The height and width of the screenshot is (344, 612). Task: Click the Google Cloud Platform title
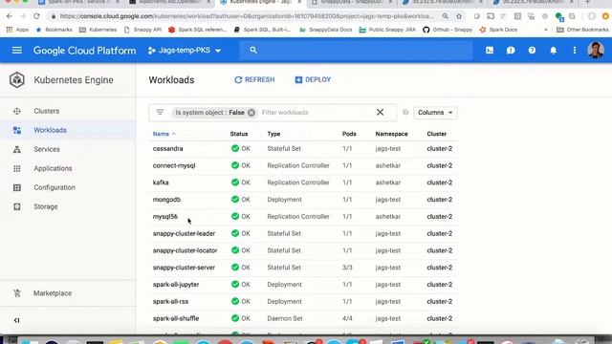(85, 51)
